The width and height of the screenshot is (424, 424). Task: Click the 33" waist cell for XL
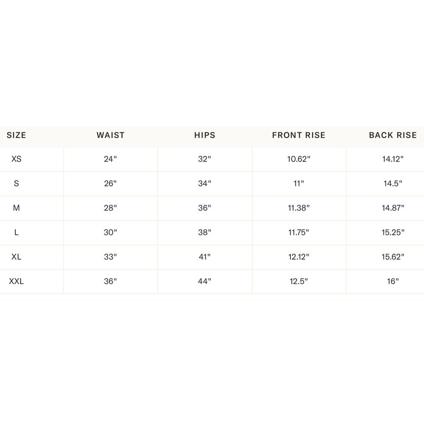[x=110, y=257]
